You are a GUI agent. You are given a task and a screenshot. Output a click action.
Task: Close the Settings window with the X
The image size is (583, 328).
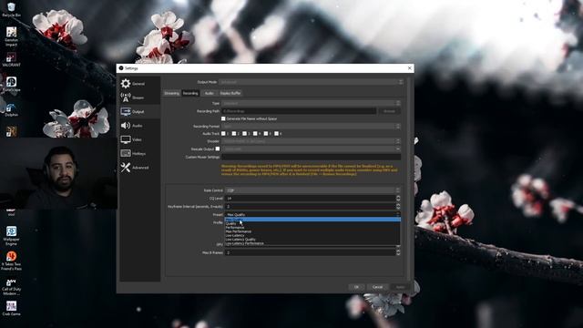410,68
